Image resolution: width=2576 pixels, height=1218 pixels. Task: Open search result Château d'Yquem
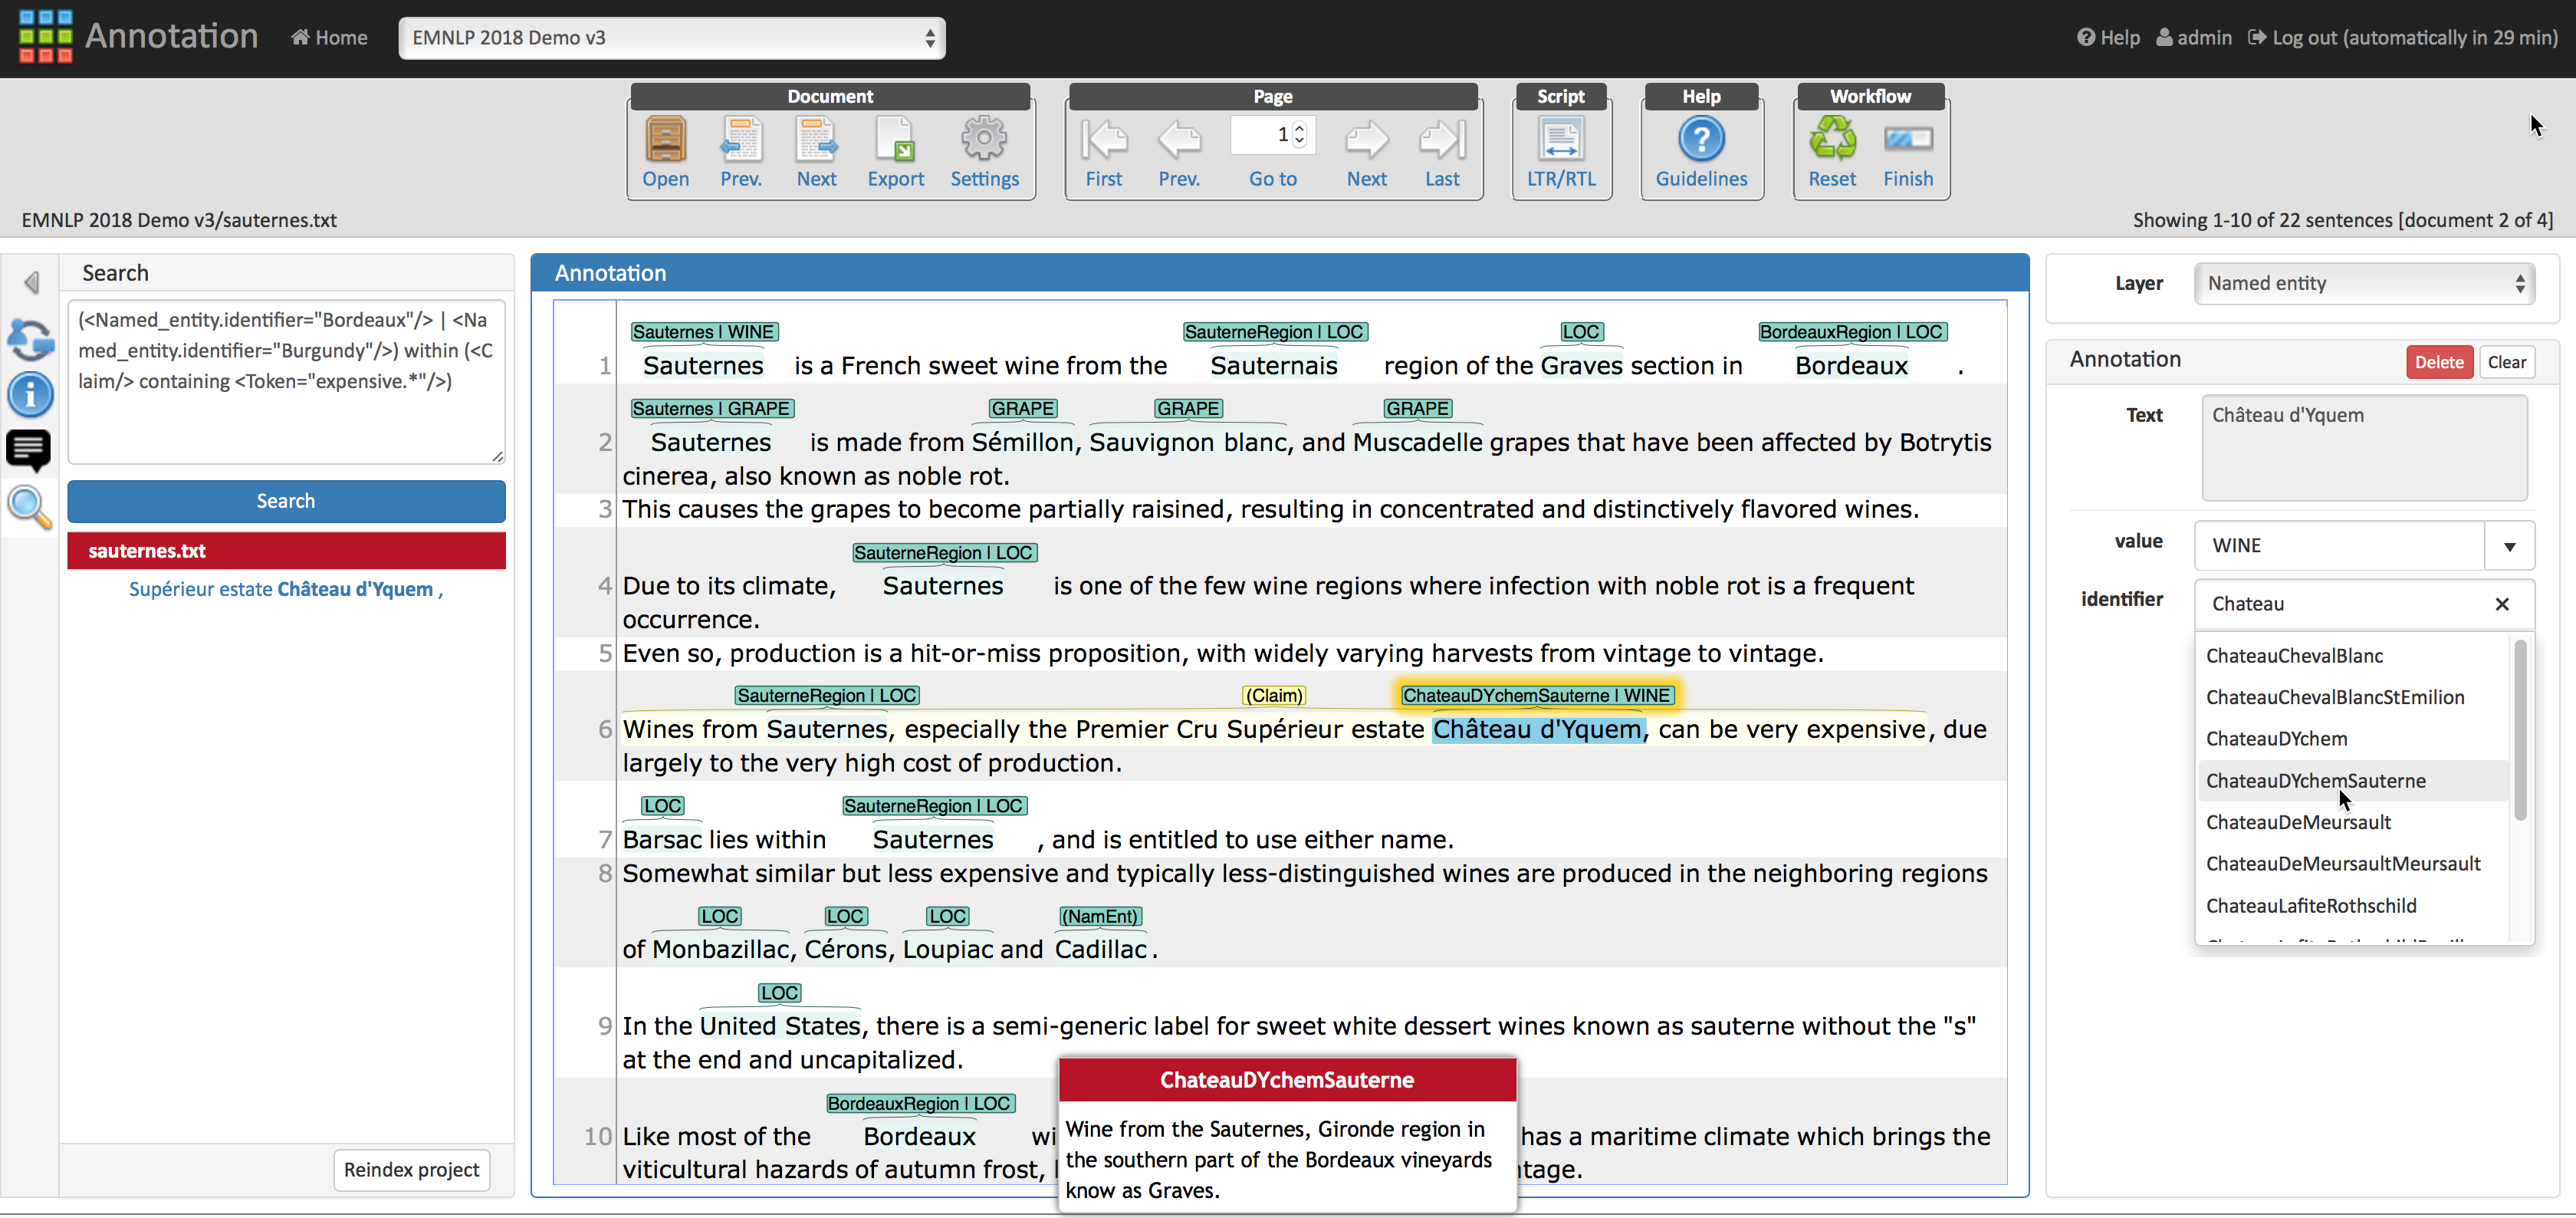pos(285,590)
